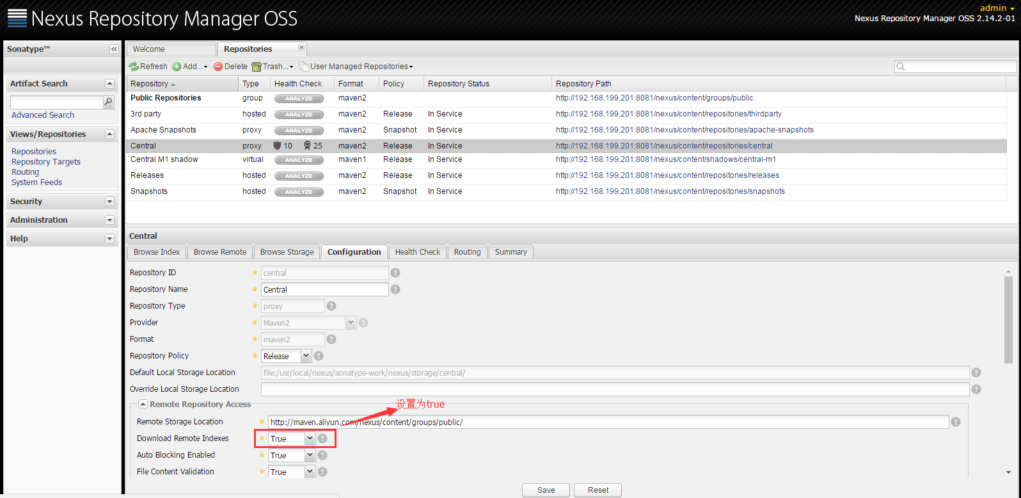Show help for Default Local Storage Location
This screenshot has width=1021, height=498.
click(x=976, y=373)
